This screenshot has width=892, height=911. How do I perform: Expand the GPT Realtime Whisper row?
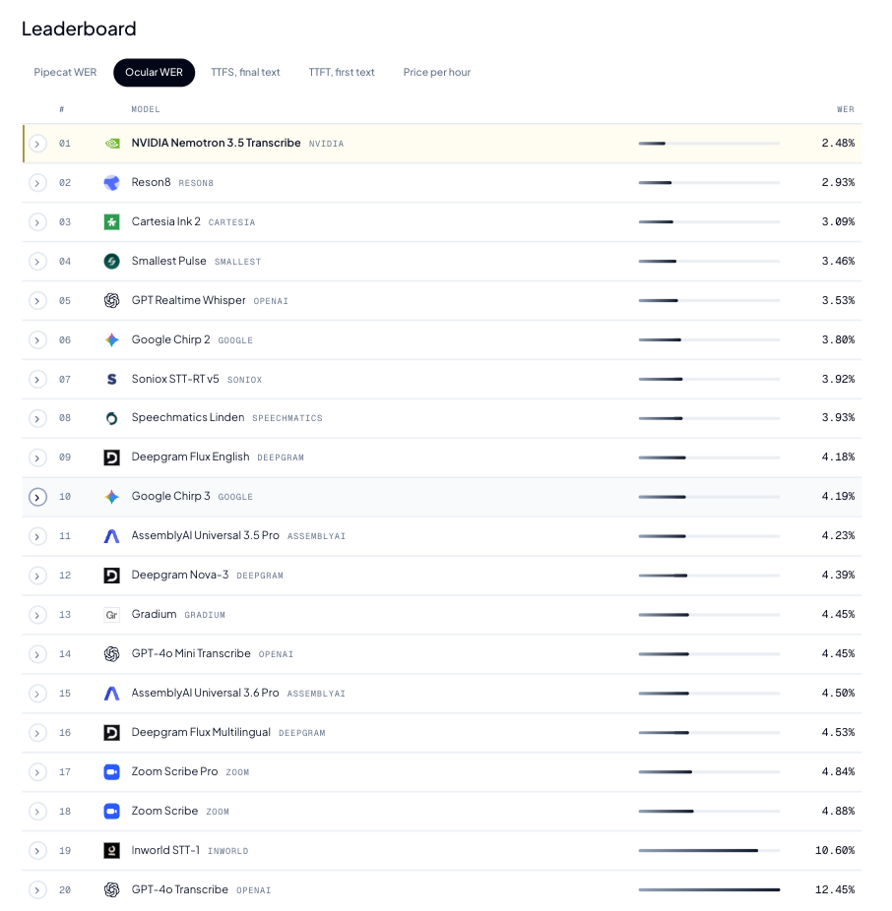37,300
